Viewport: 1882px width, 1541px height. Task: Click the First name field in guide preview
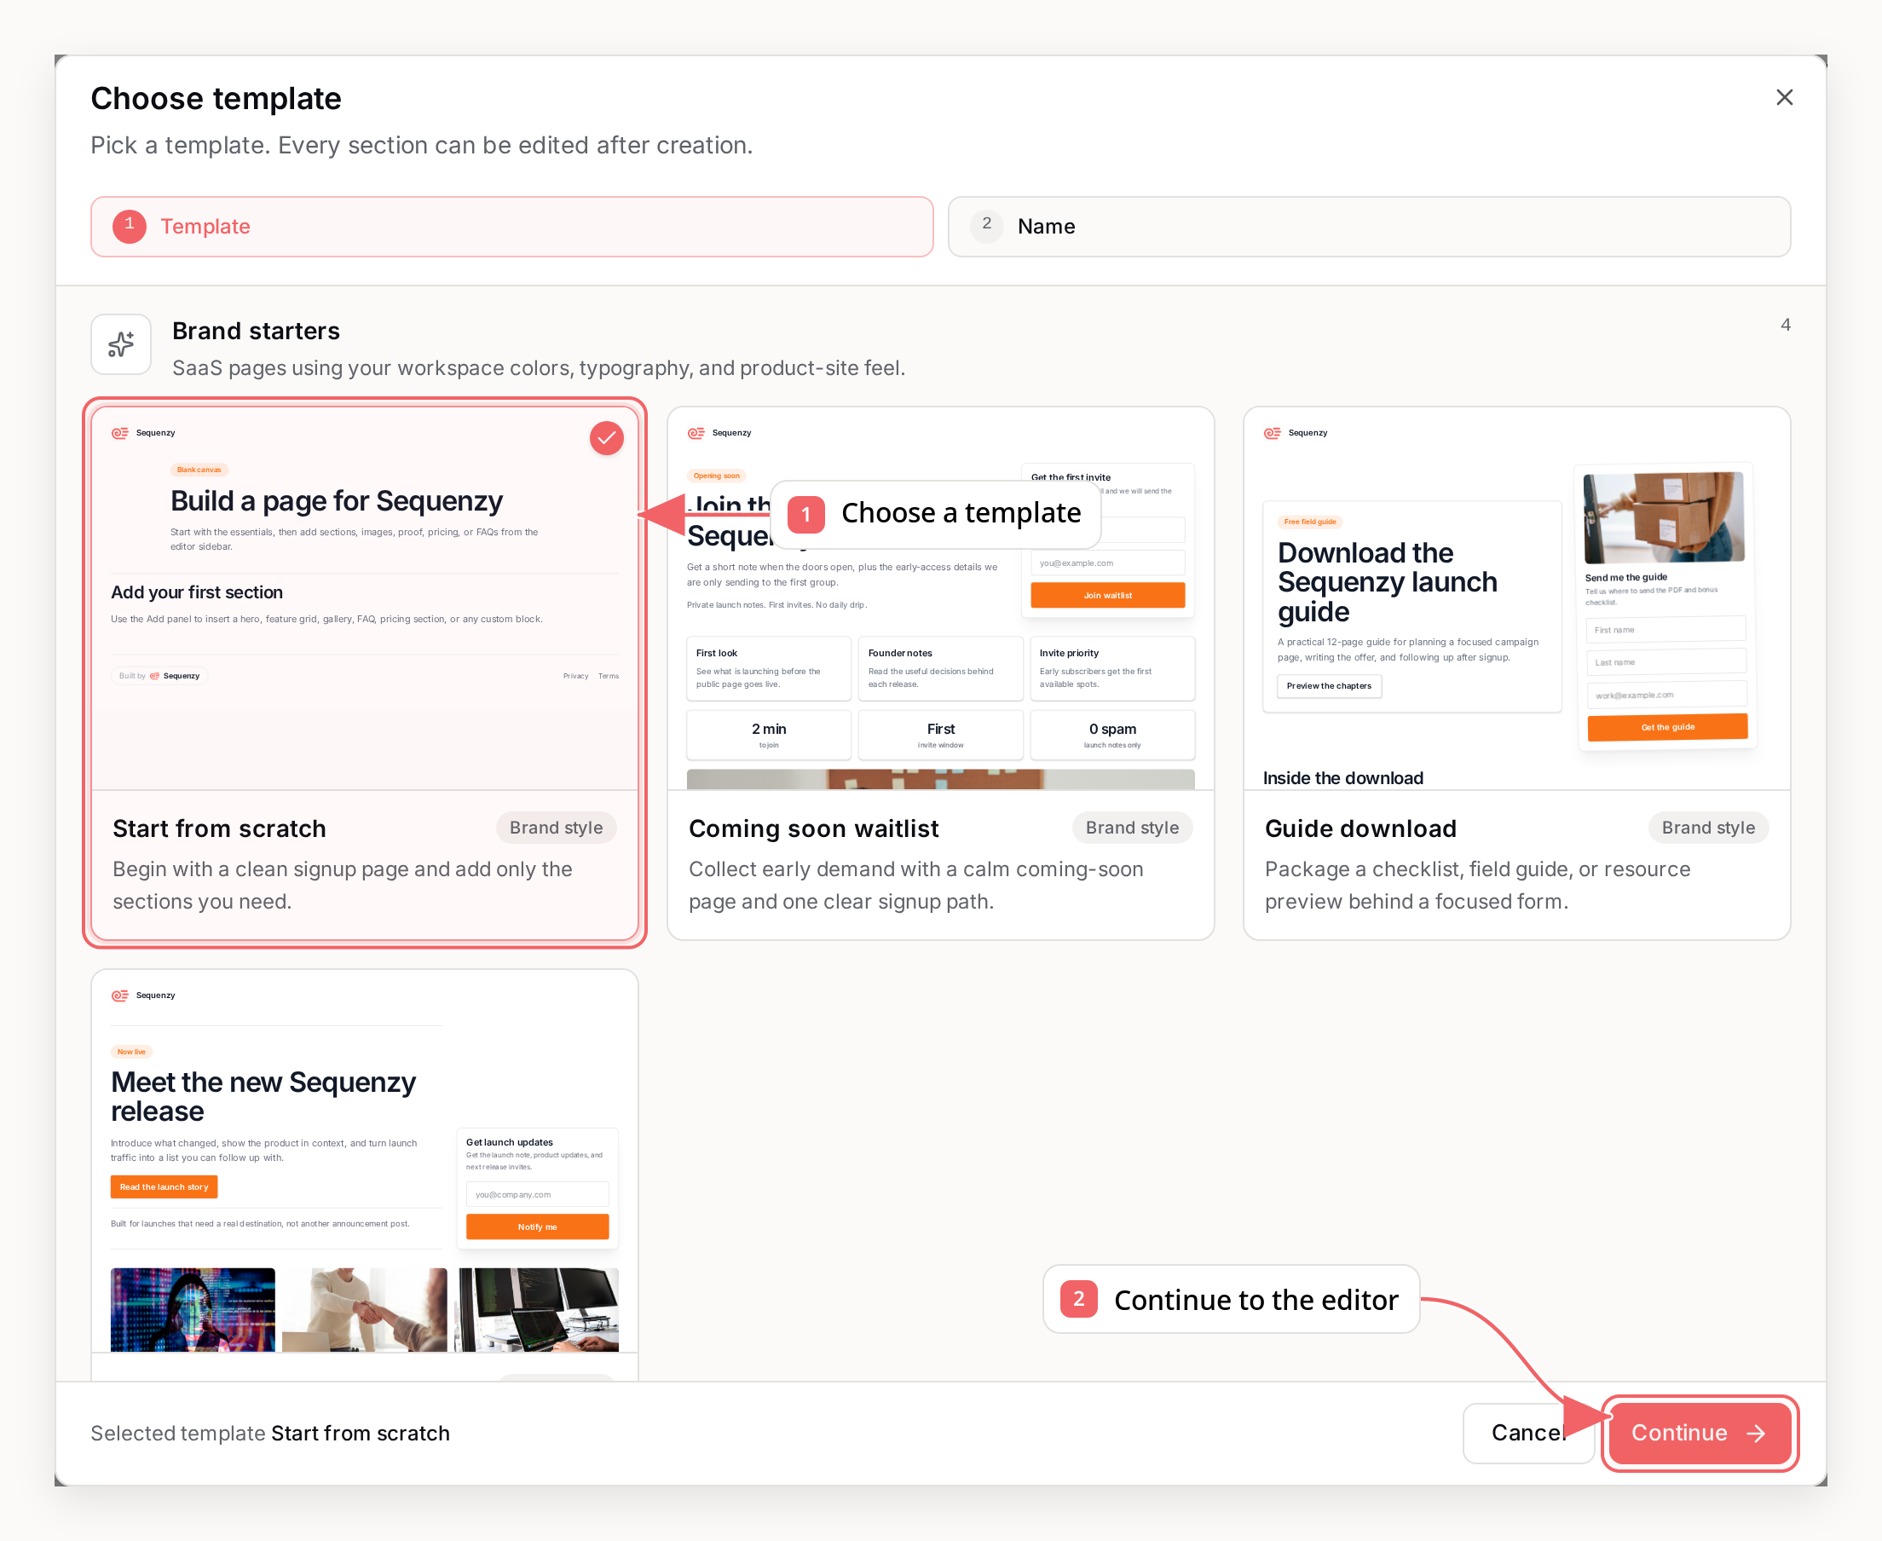(x=1666, y=629)
